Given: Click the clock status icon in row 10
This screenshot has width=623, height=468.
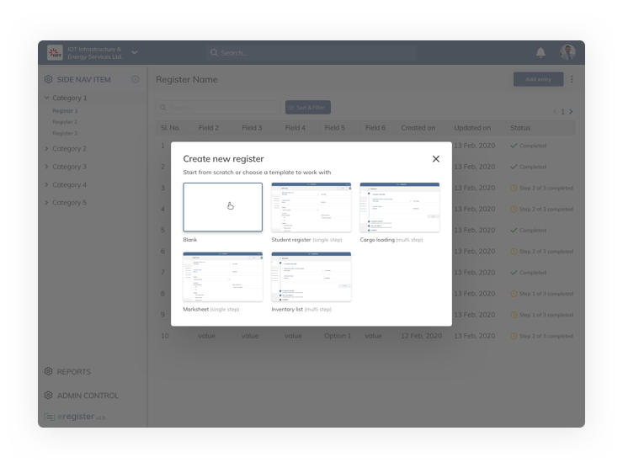Looking at the screenshot, I should click(x=514, y=336).
